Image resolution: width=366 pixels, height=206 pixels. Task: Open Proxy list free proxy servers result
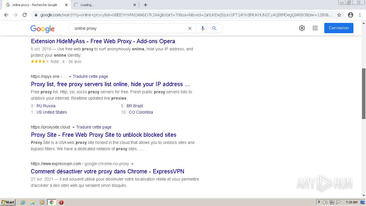coord(110,84)
